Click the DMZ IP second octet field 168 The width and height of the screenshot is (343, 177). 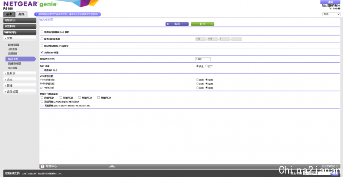click(213, 39)
